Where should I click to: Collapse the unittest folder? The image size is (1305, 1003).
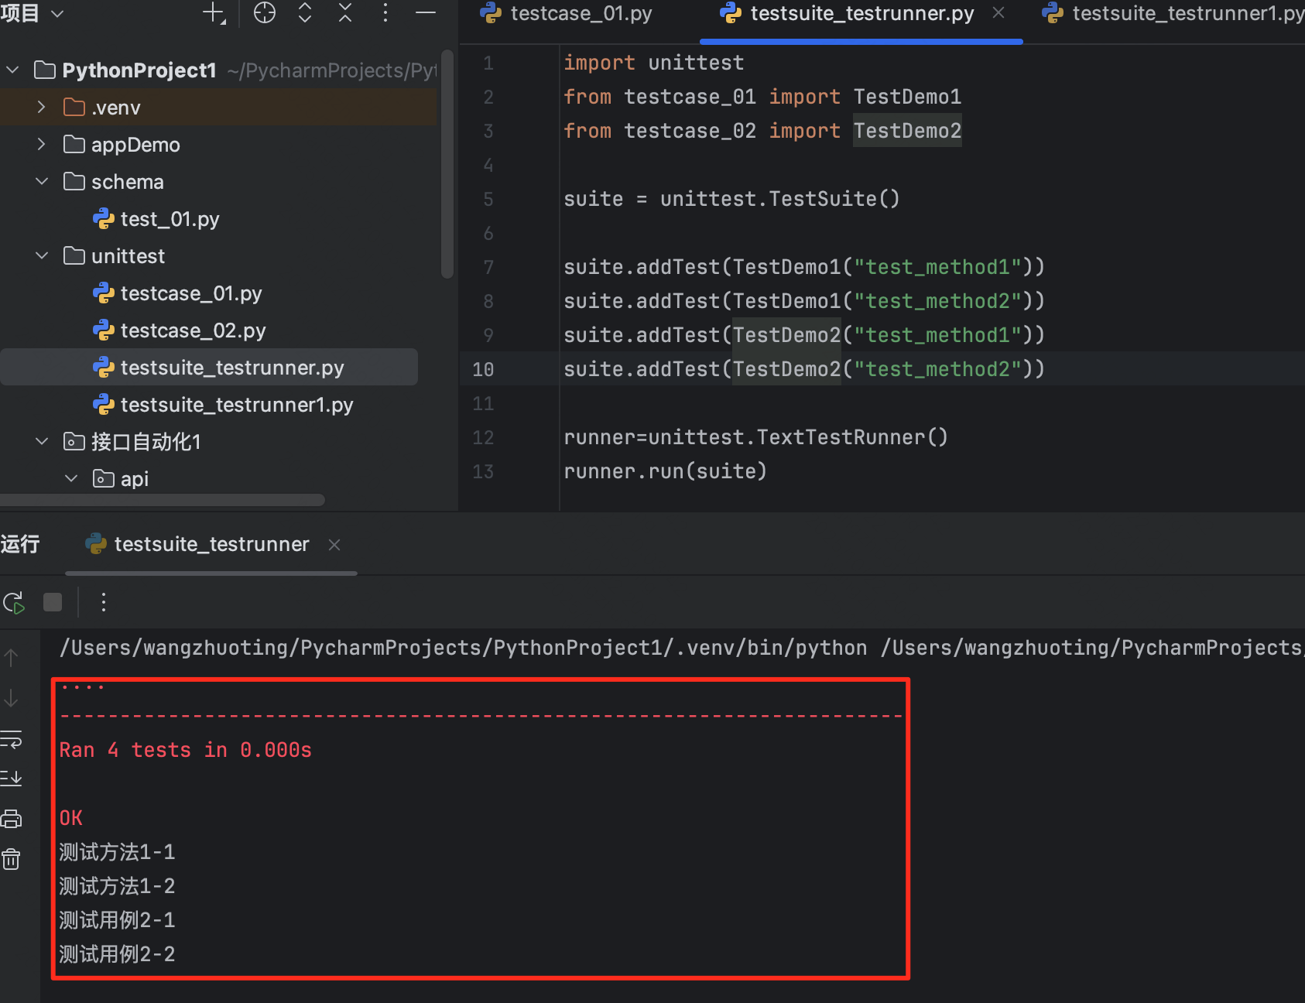click(42, 255)
